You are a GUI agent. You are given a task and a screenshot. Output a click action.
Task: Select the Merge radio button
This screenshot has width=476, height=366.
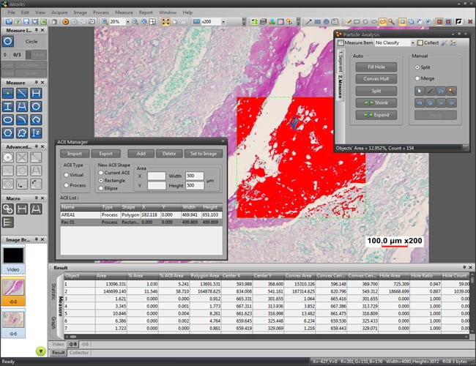tap(417, 78)
